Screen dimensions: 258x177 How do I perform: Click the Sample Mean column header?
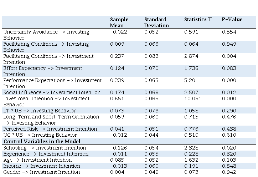[x=119, y=22]
